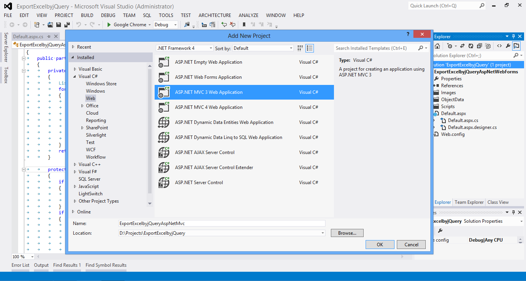Viewport: 526px width, 281px height.
Task: Select the Scripts folder in Solution Explorer
Action: [448, 107]
